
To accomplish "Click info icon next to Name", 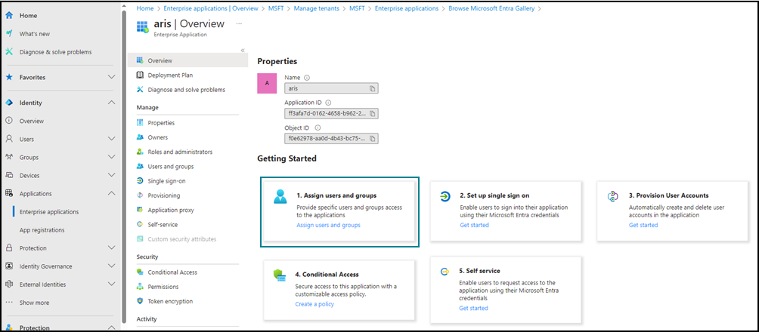I will click(x=307, y=77).
